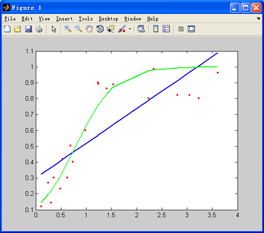This screenshot has height=233, width=264.
Task: Choose the Data Cursor tool
Action: [x=111, y=29]
